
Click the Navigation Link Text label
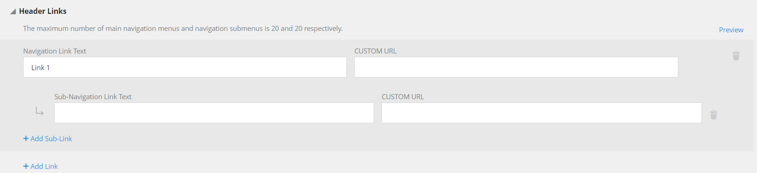click(55, 51)
